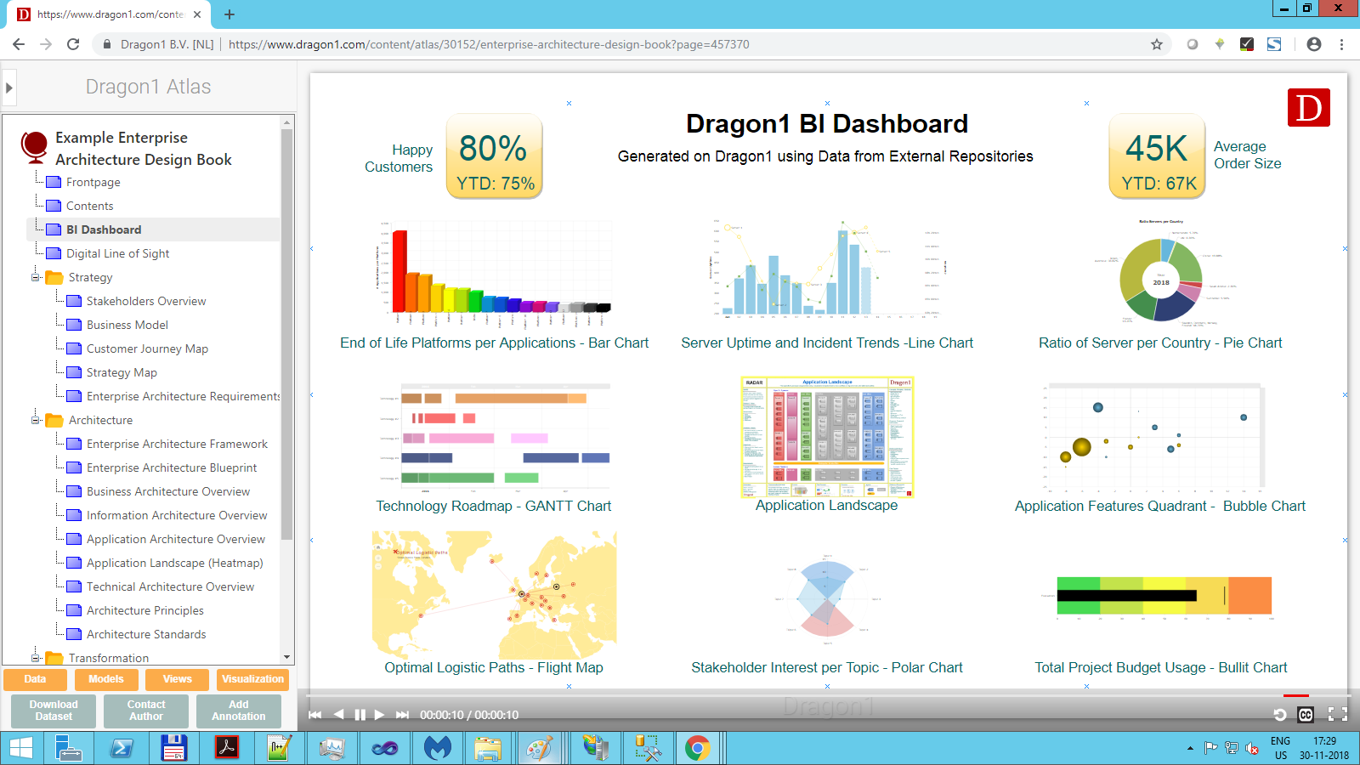Click the Download Dataset button
The width and height of the screenshot is (1360, 765).
point(54,711)
